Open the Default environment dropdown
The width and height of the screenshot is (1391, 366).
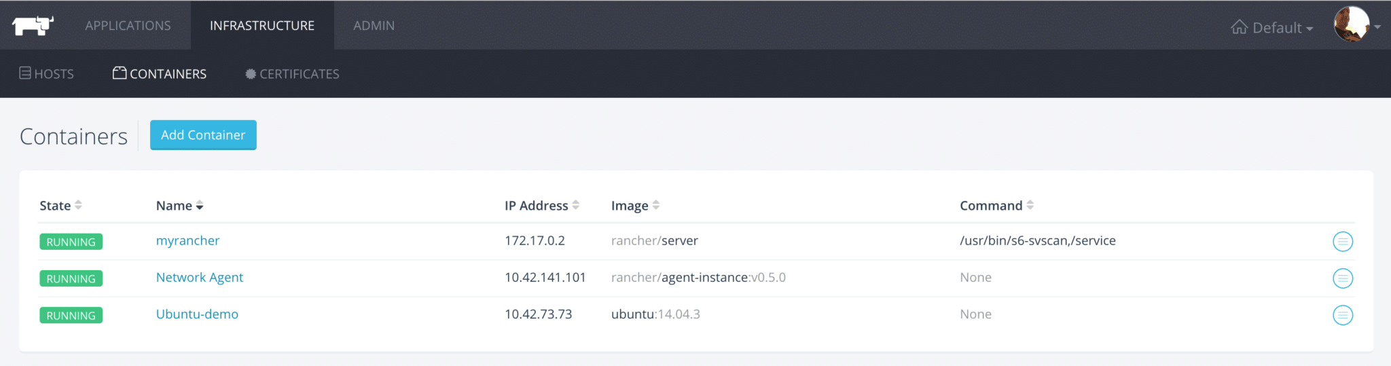coord(1271,27)
